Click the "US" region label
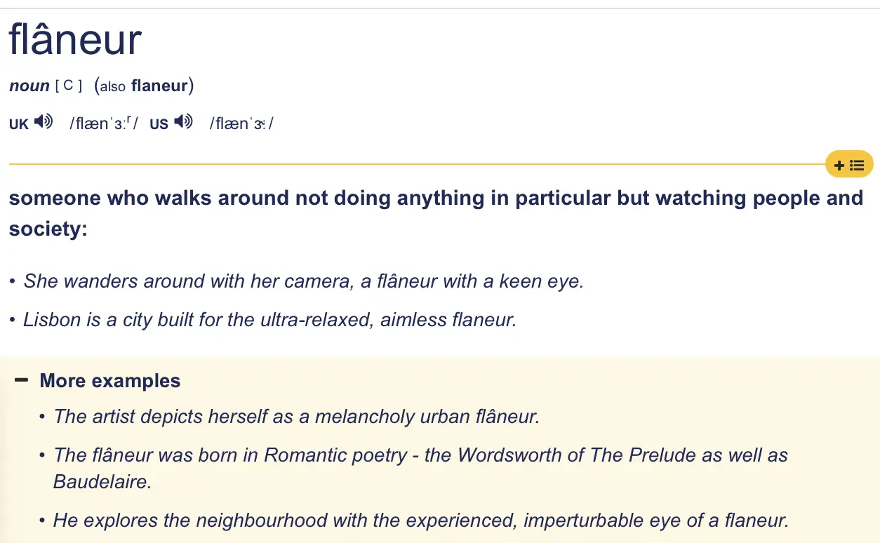The image size is (880, 543). (x=159, y=124)
